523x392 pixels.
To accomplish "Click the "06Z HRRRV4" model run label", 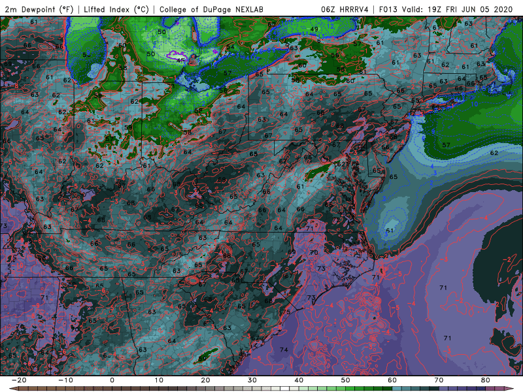I will [345, 9].
